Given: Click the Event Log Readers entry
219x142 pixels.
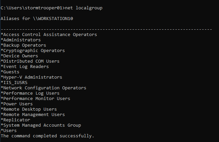Looking at the screenshot, I should coord(25,67).
